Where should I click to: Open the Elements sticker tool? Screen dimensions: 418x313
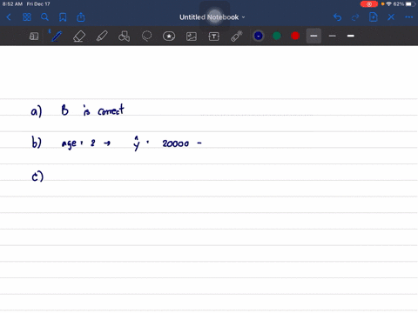click(169, 37)
